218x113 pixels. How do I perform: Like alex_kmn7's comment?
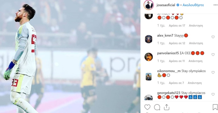(x=213, y=37)
